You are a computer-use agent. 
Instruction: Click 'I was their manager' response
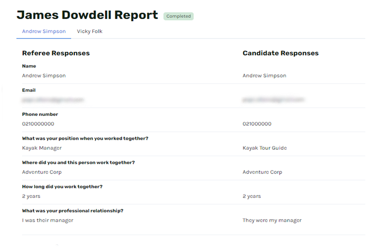click(47, 220)
